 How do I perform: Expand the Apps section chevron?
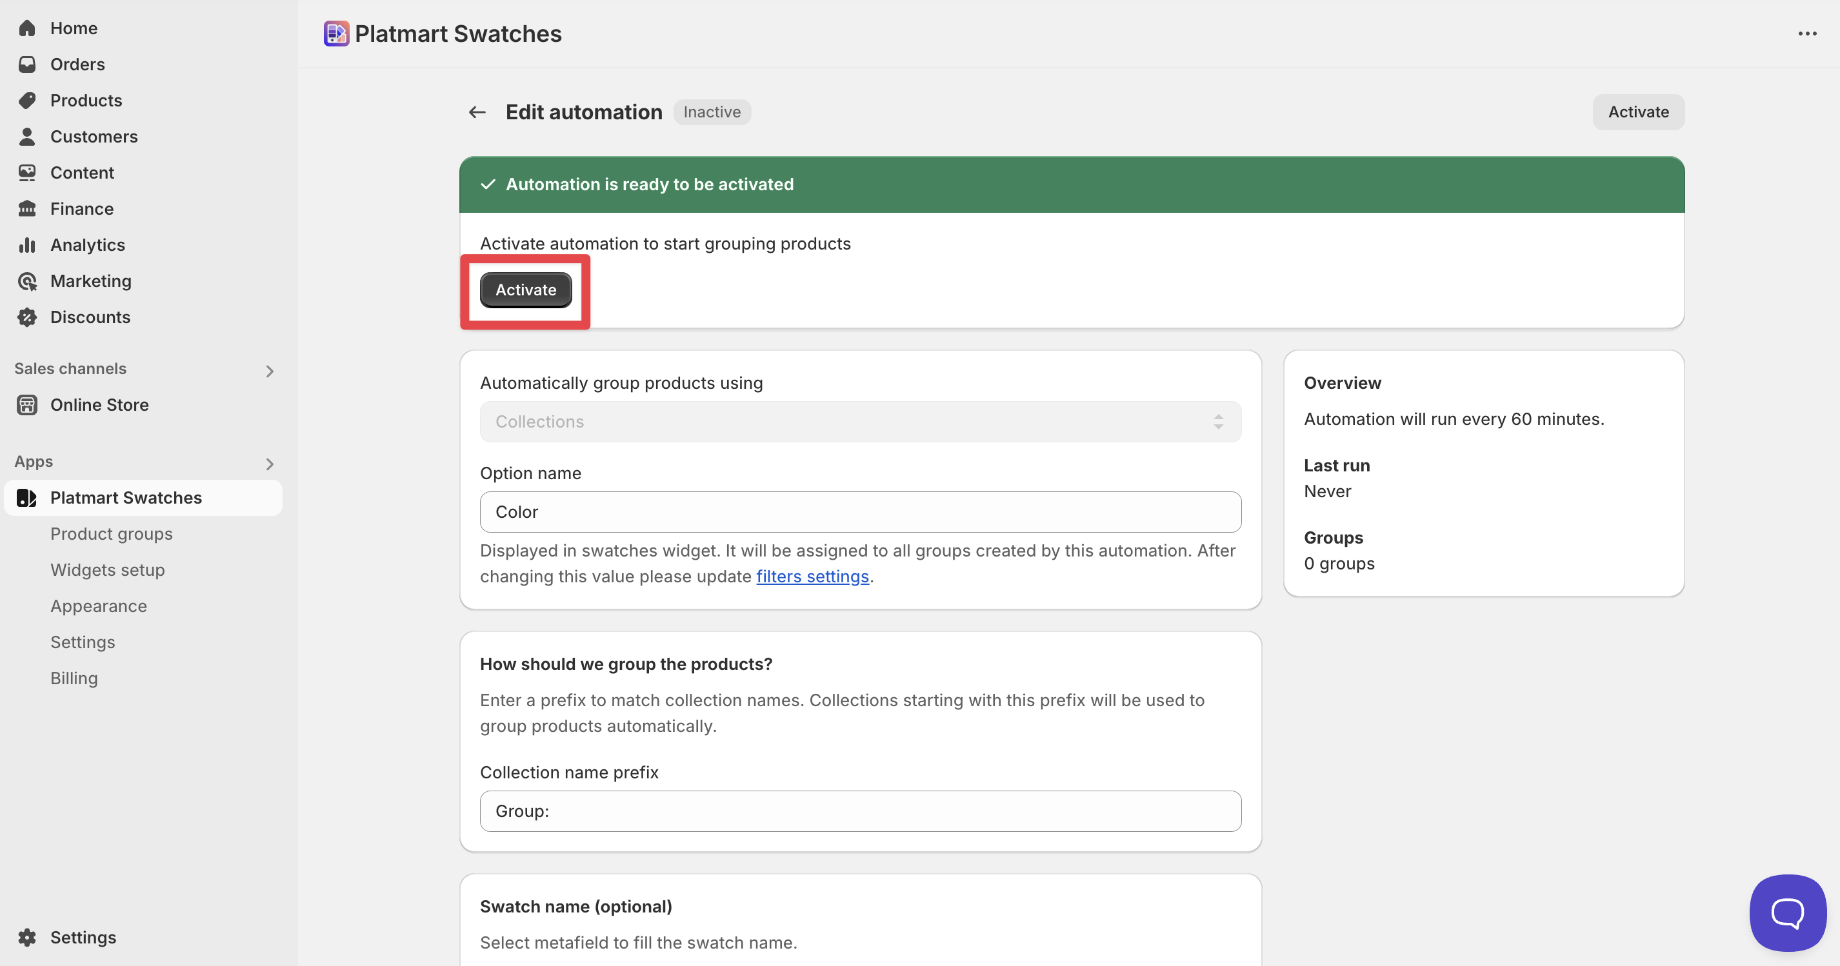coord(269,464)
